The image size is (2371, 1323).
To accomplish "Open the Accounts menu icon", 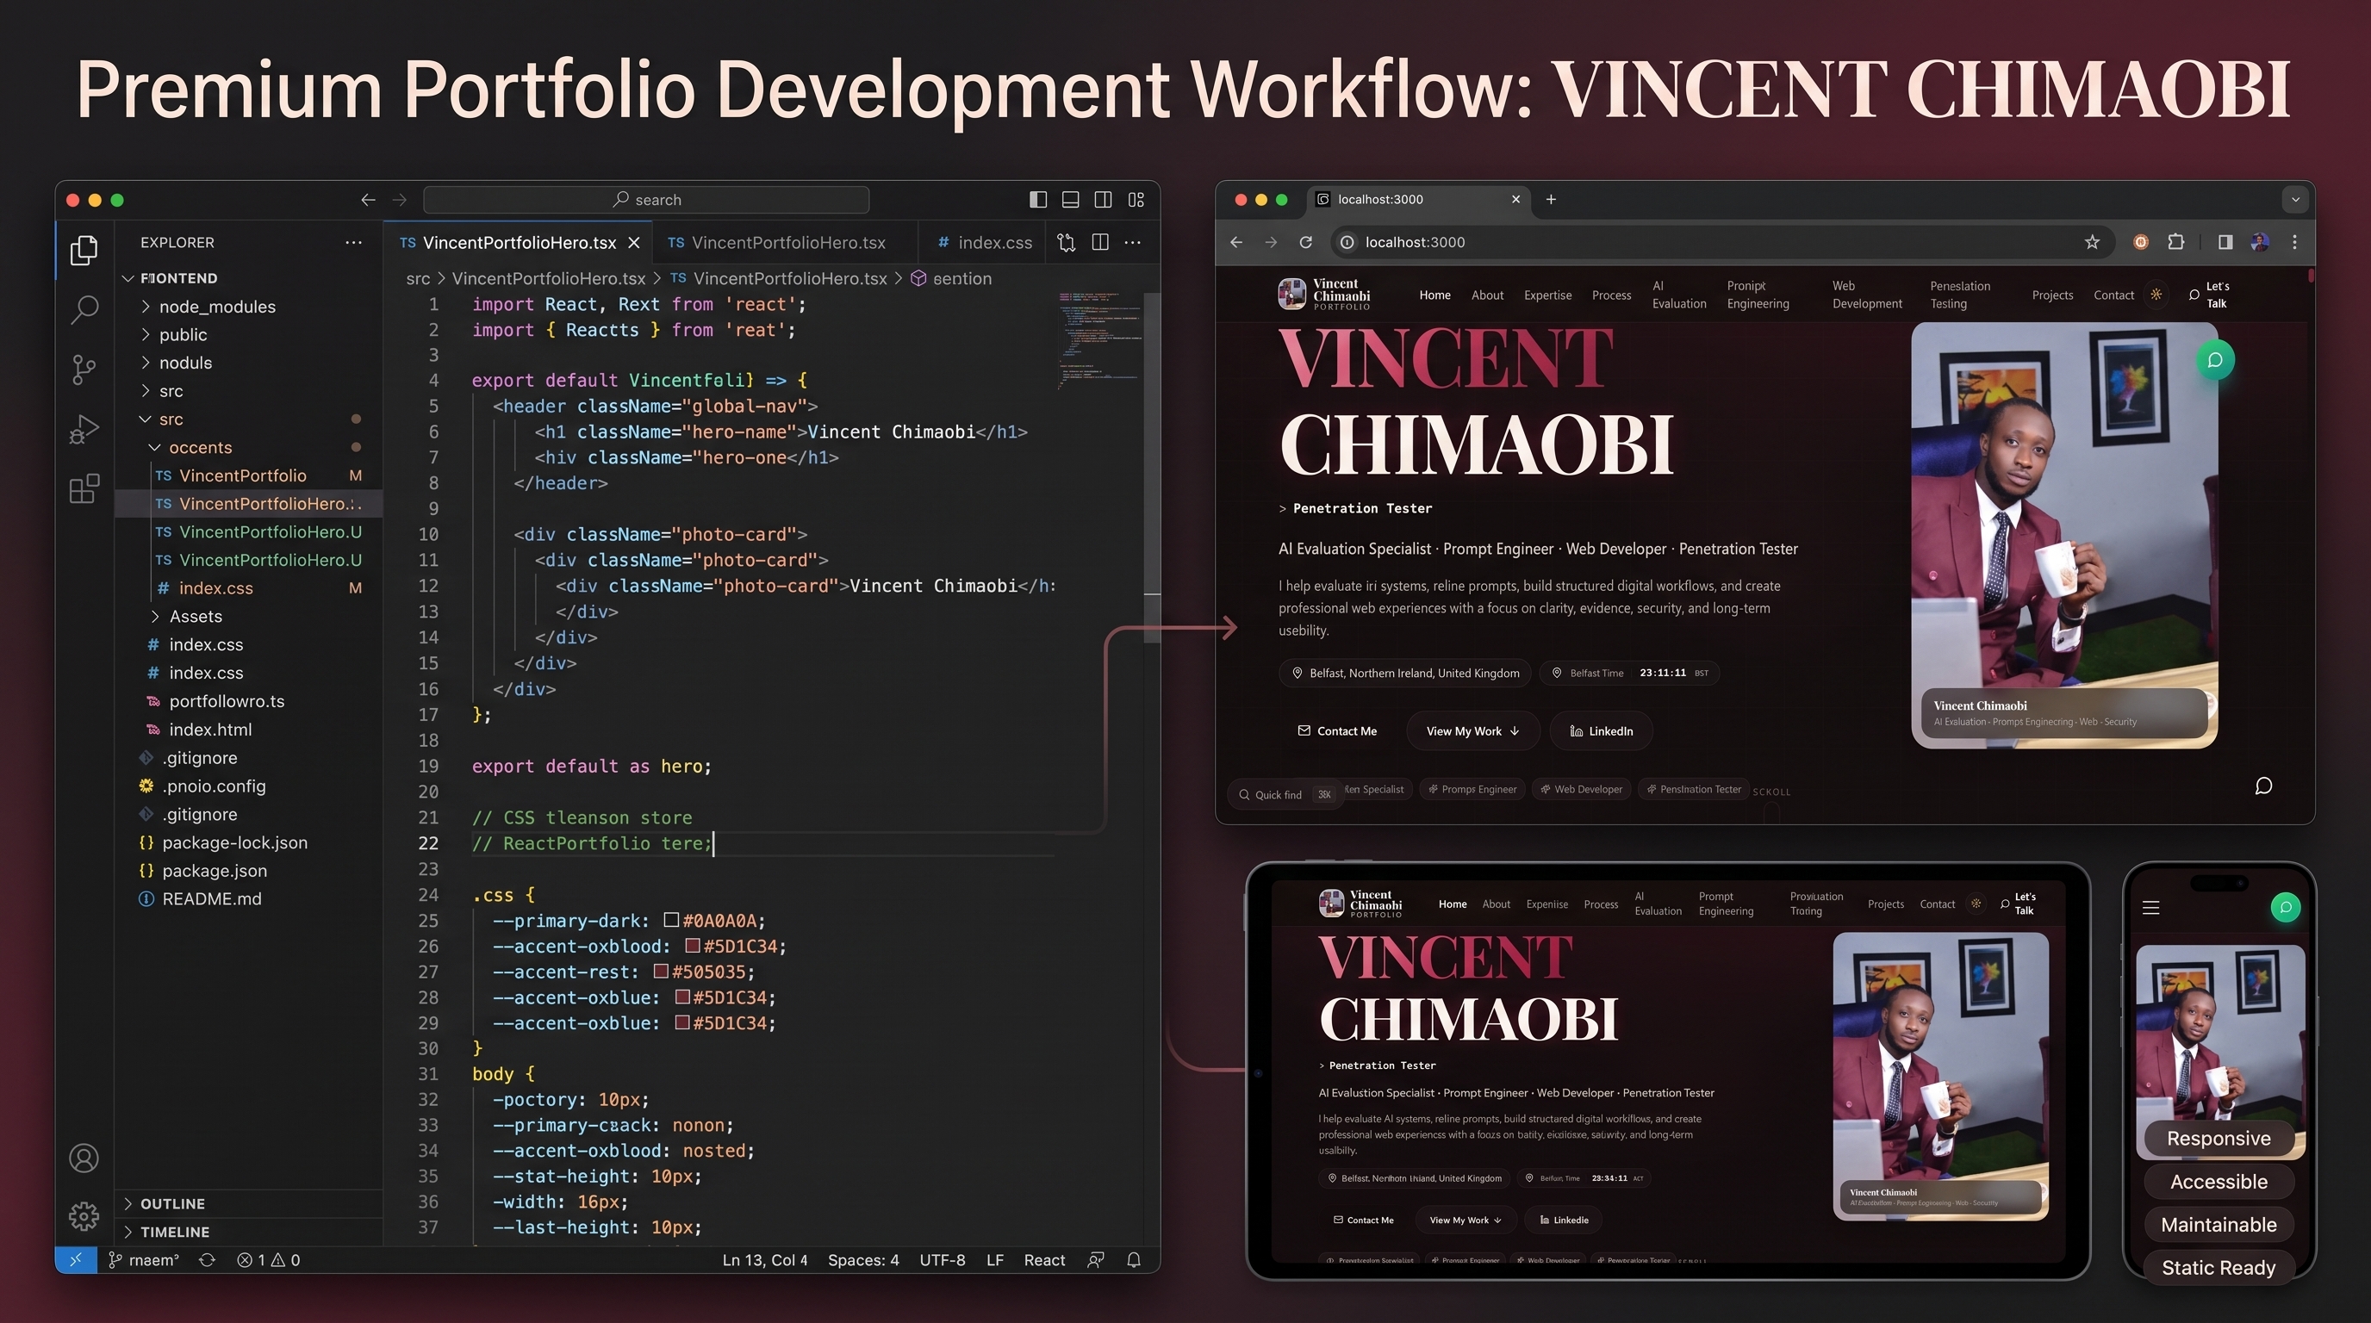I will pyautogui.click(x=84, y=1158).
